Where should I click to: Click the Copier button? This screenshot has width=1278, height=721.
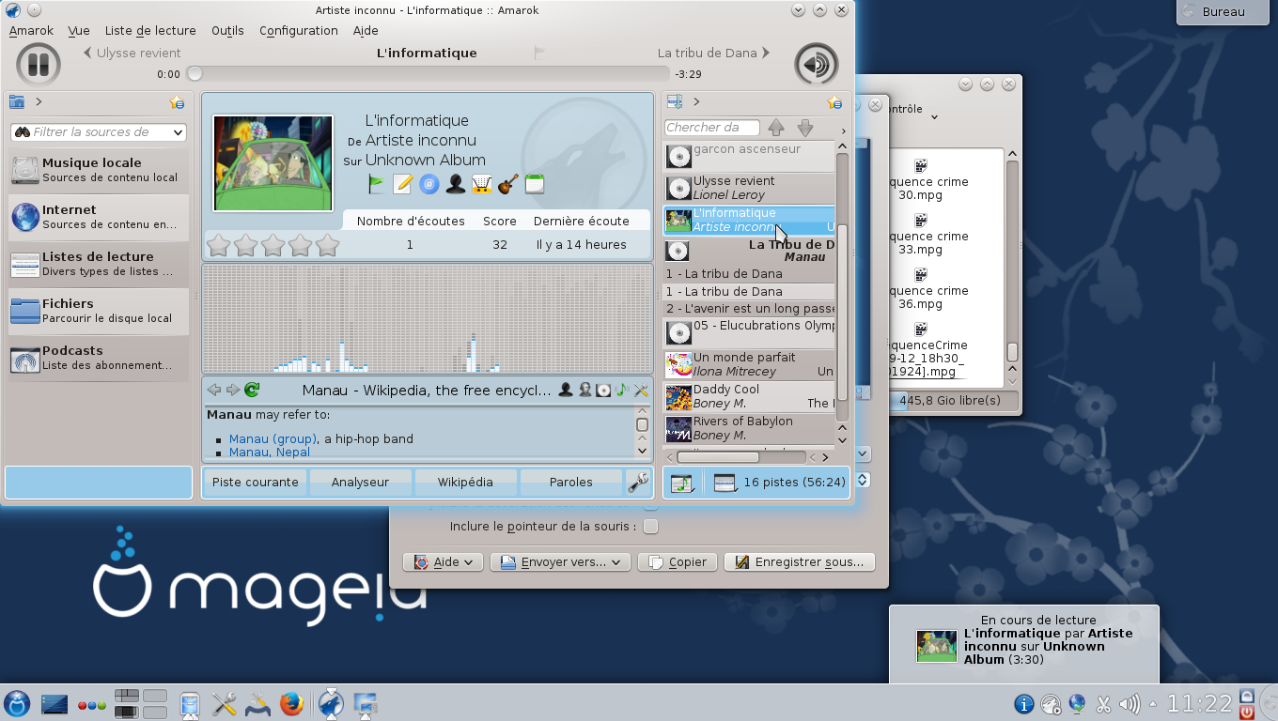click(x=678, y=562)
